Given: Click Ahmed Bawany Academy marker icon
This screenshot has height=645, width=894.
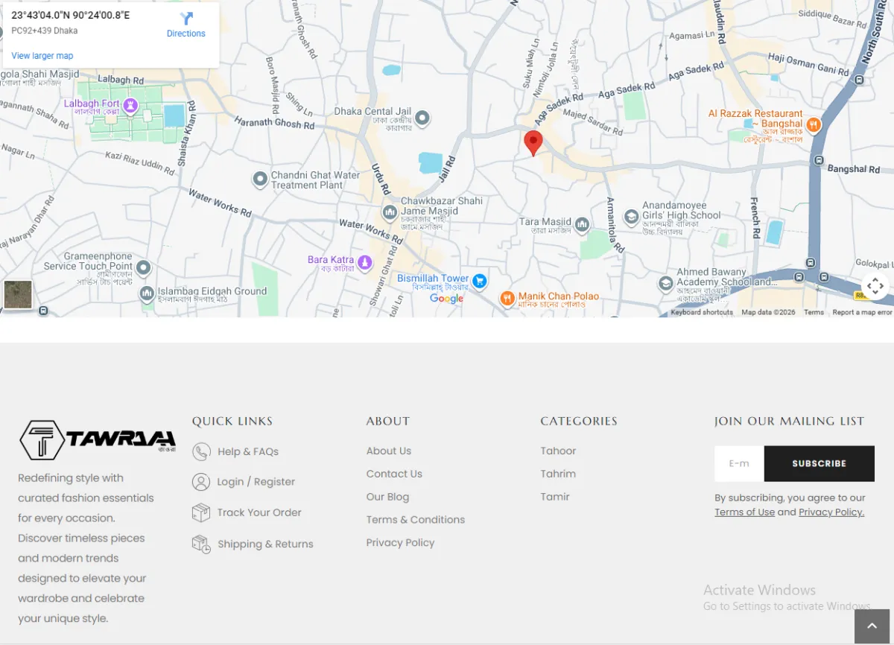Looking at the screenshot, I should click(666, 284).
